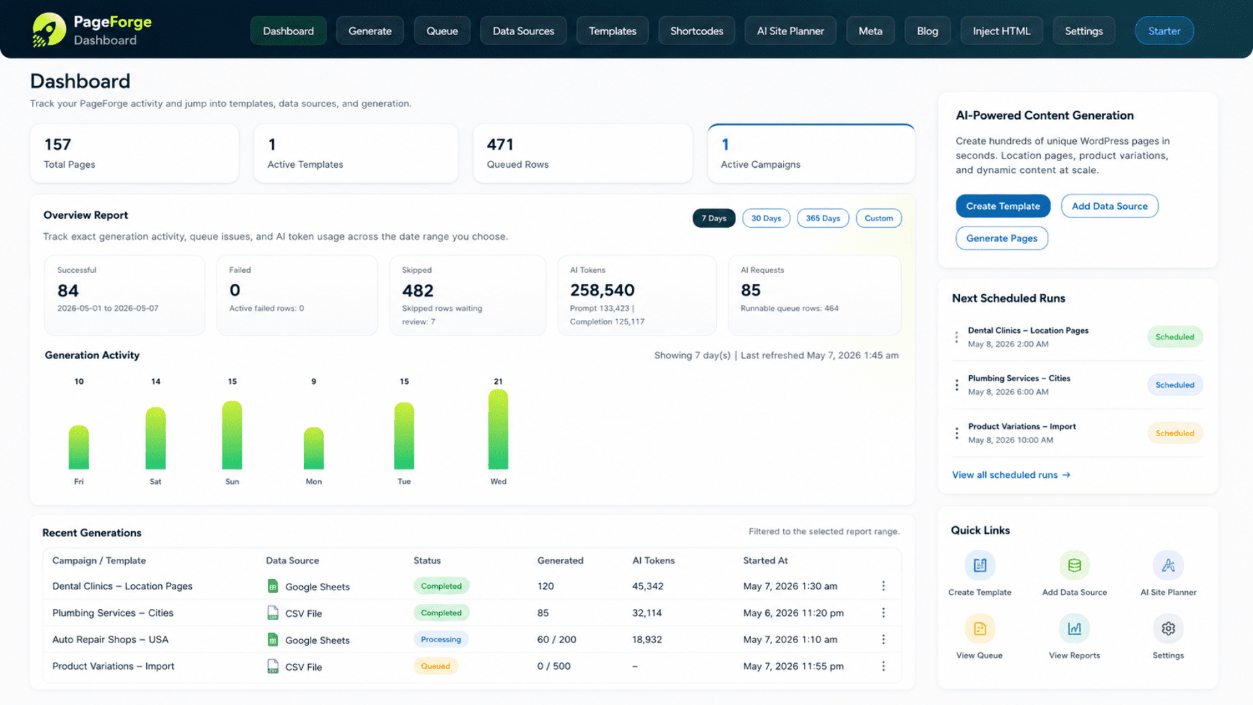Open options for Dental Clinics scheduled run
1253x705 pixels.
point(957,337)
